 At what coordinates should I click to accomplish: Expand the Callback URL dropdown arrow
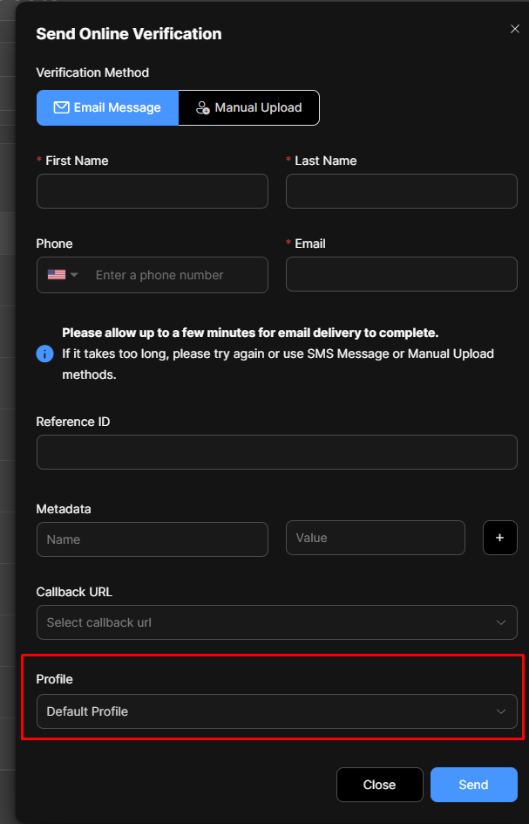pos(500,622)
